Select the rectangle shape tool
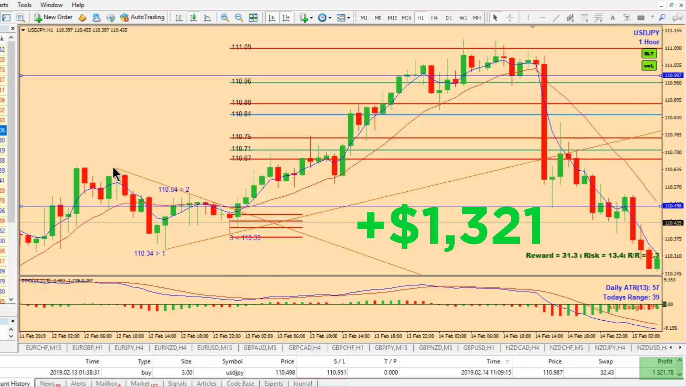Viewport: 686px width, 387px height. click(x=641, y=18)
